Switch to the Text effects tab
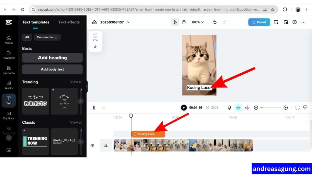The image size is (312, 175). (x=69, y=22)
